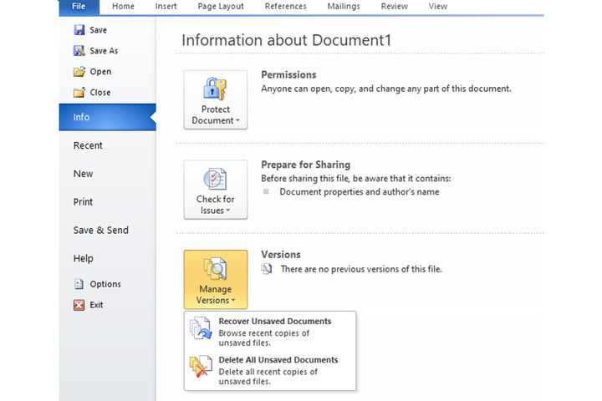
Task: Click the small Versions document icon
Action: pos(267,269)
